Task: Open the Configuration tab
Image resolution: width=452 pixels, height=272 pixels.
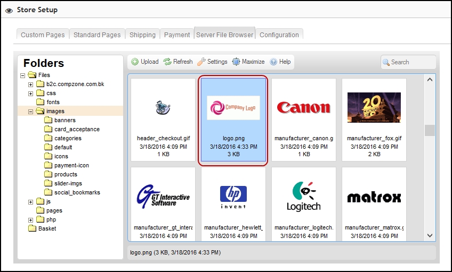Action: 279,35
